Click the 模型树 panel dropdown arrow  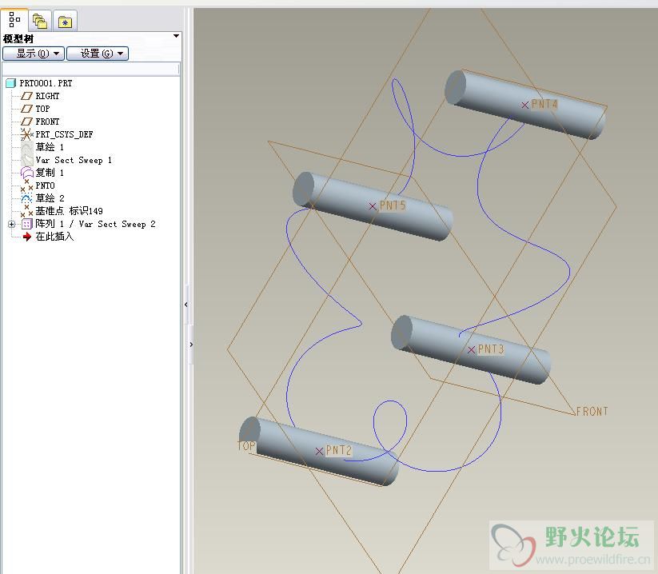[176, 36]
